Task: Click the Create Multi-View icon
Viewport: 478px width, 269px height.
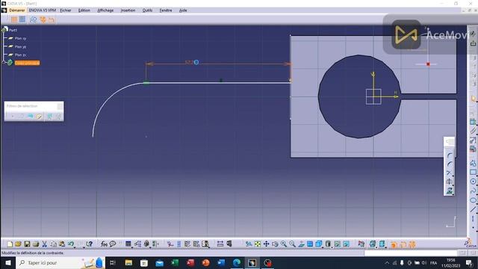Action: tap(310, 244)
